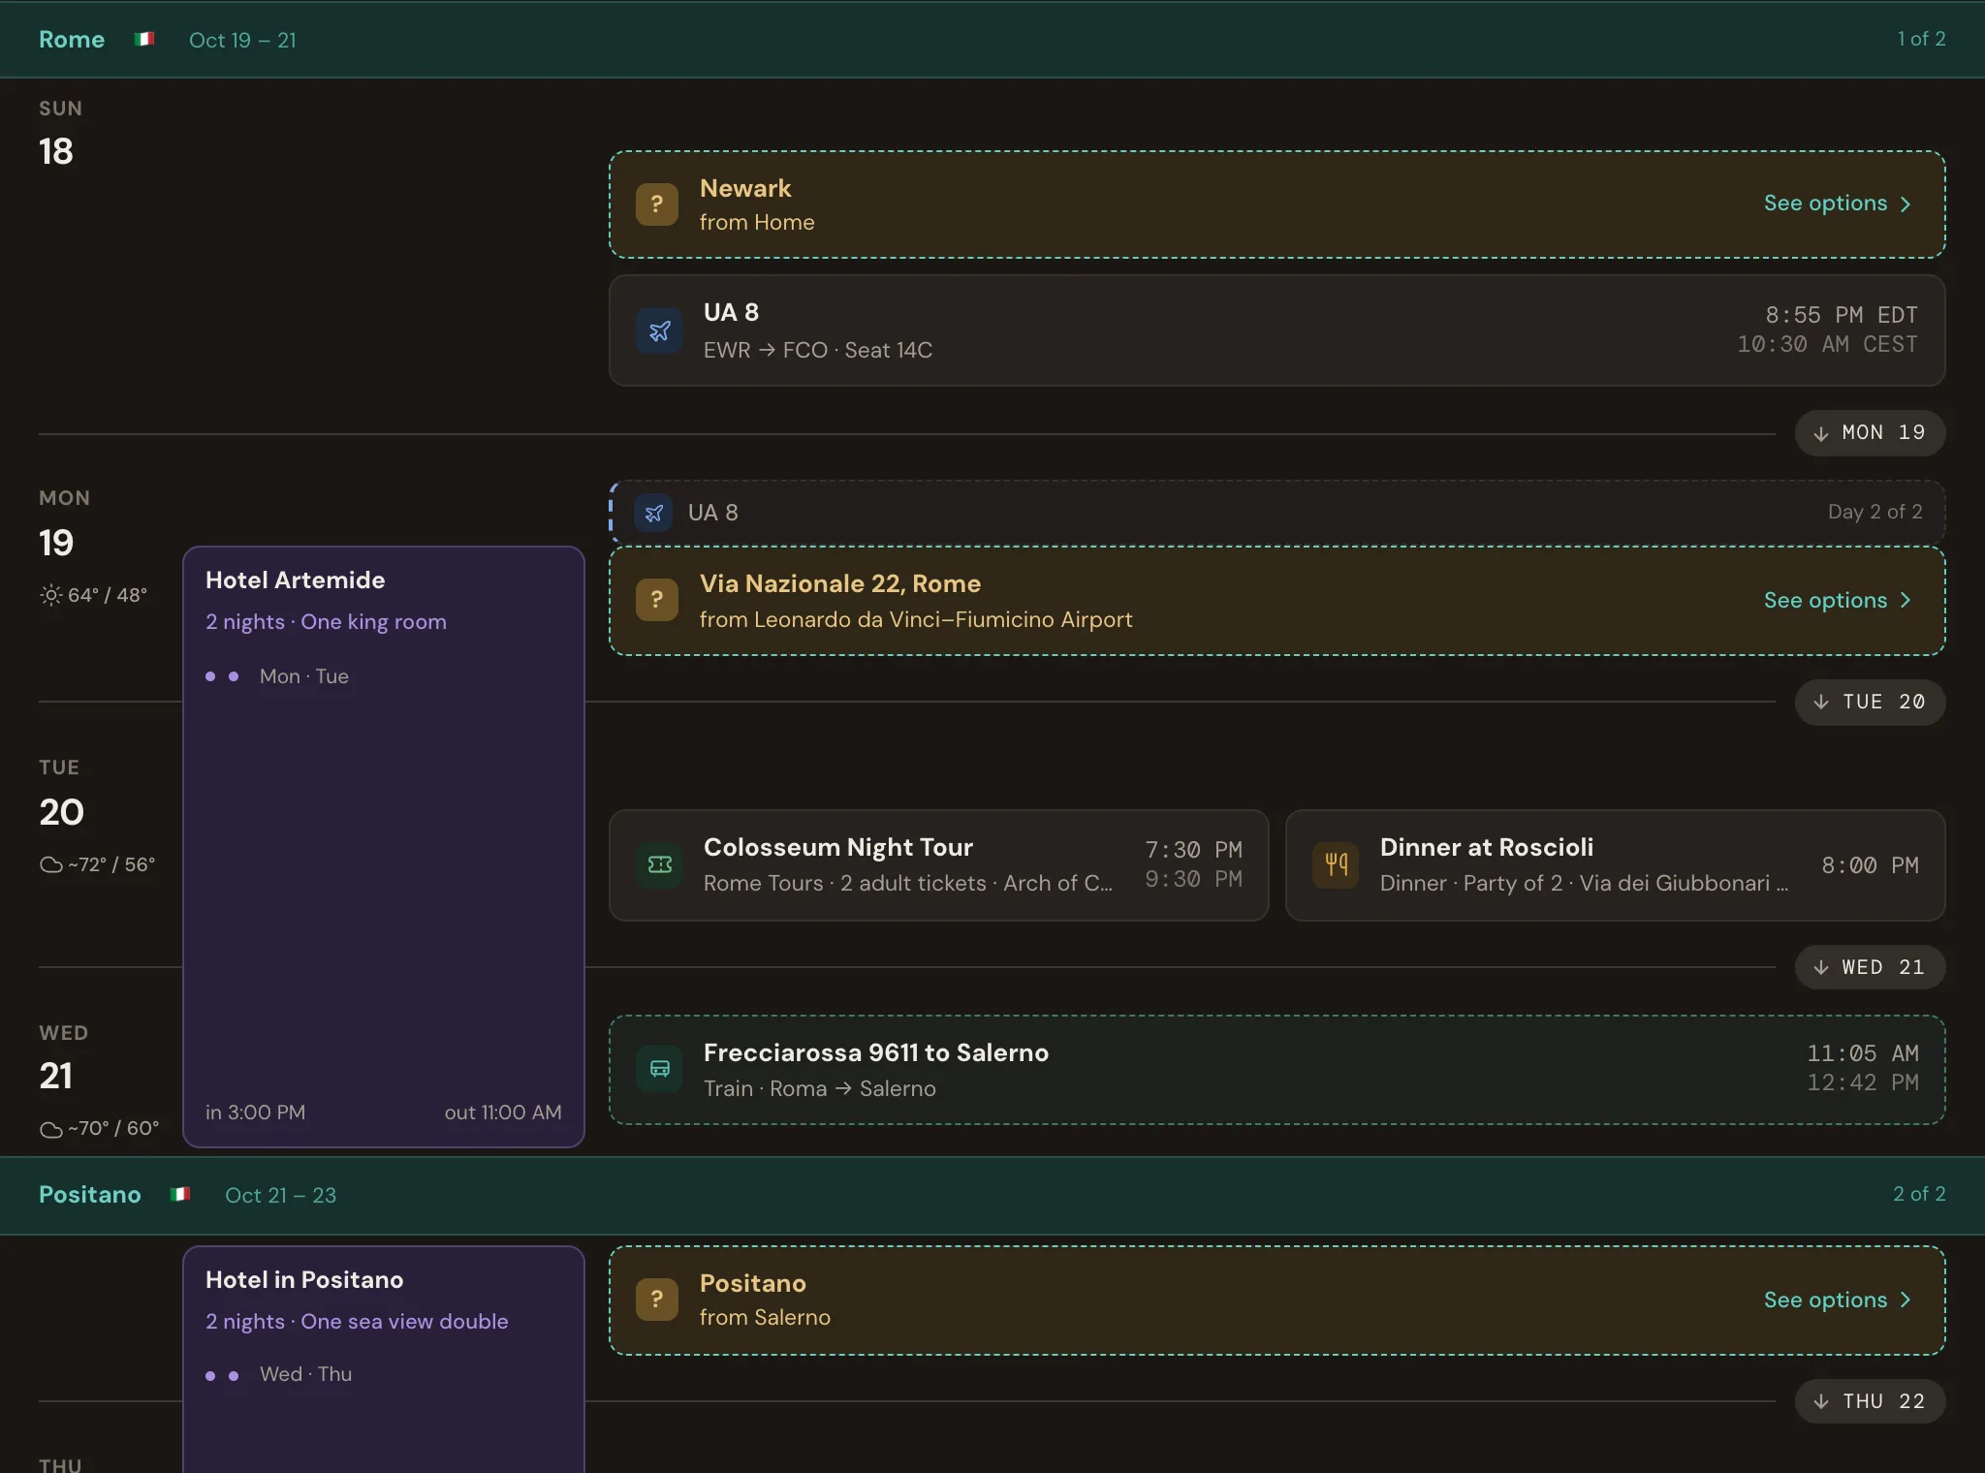The image size is (1985, 1473).
Task: Click cloud weather icon for Wednesday 21
Action: [x=50, y=1129]
